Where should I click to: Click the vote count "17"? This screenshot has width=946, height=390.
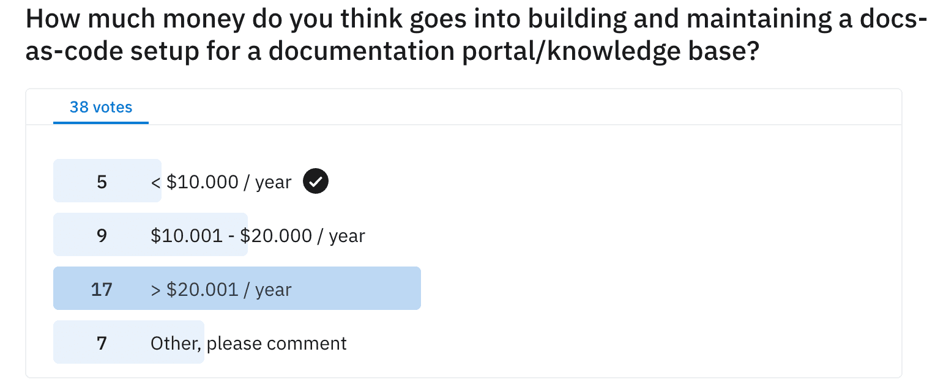pos(102,289)
